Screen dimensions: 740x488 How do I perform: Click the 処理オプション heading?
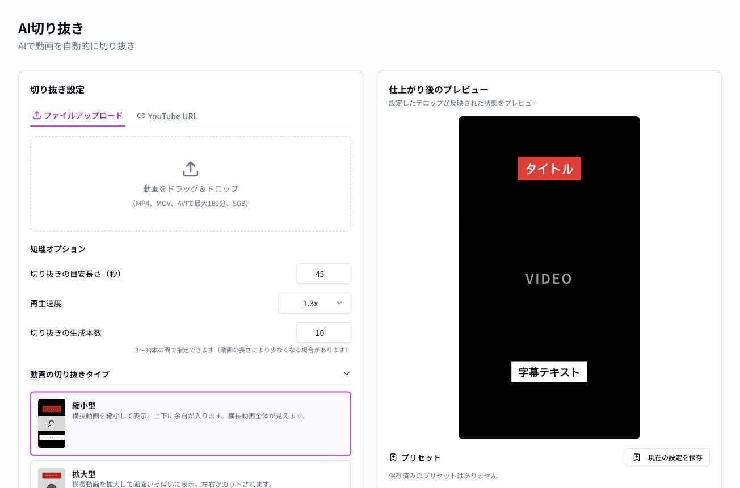(x=58, y=249)
